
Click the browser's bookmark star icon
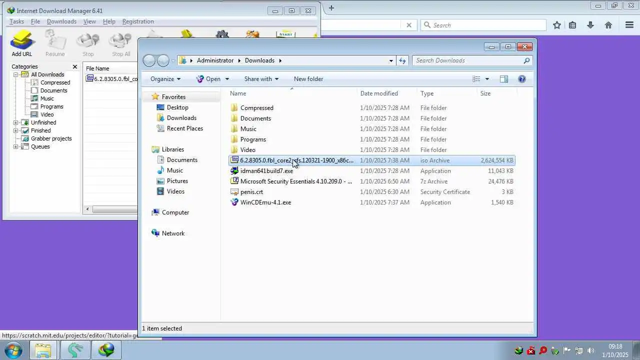tap(557, 25)
